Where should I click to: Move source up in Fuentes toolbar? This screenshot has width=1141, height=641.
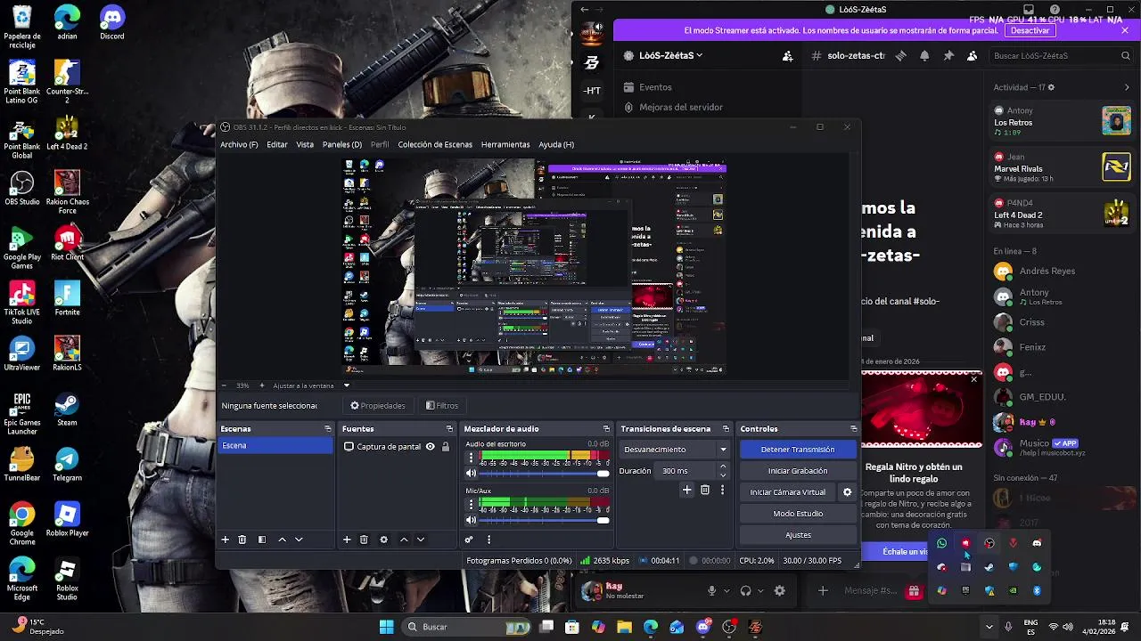pyautogui.click(x=404, y=540)
